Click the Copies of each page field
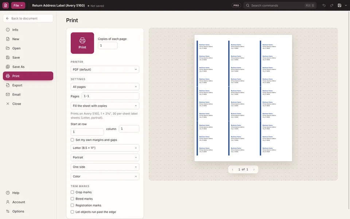 (108, 45)
